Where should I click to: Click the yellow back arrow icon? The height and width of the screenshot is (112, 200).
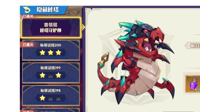(x=27, y=10)
